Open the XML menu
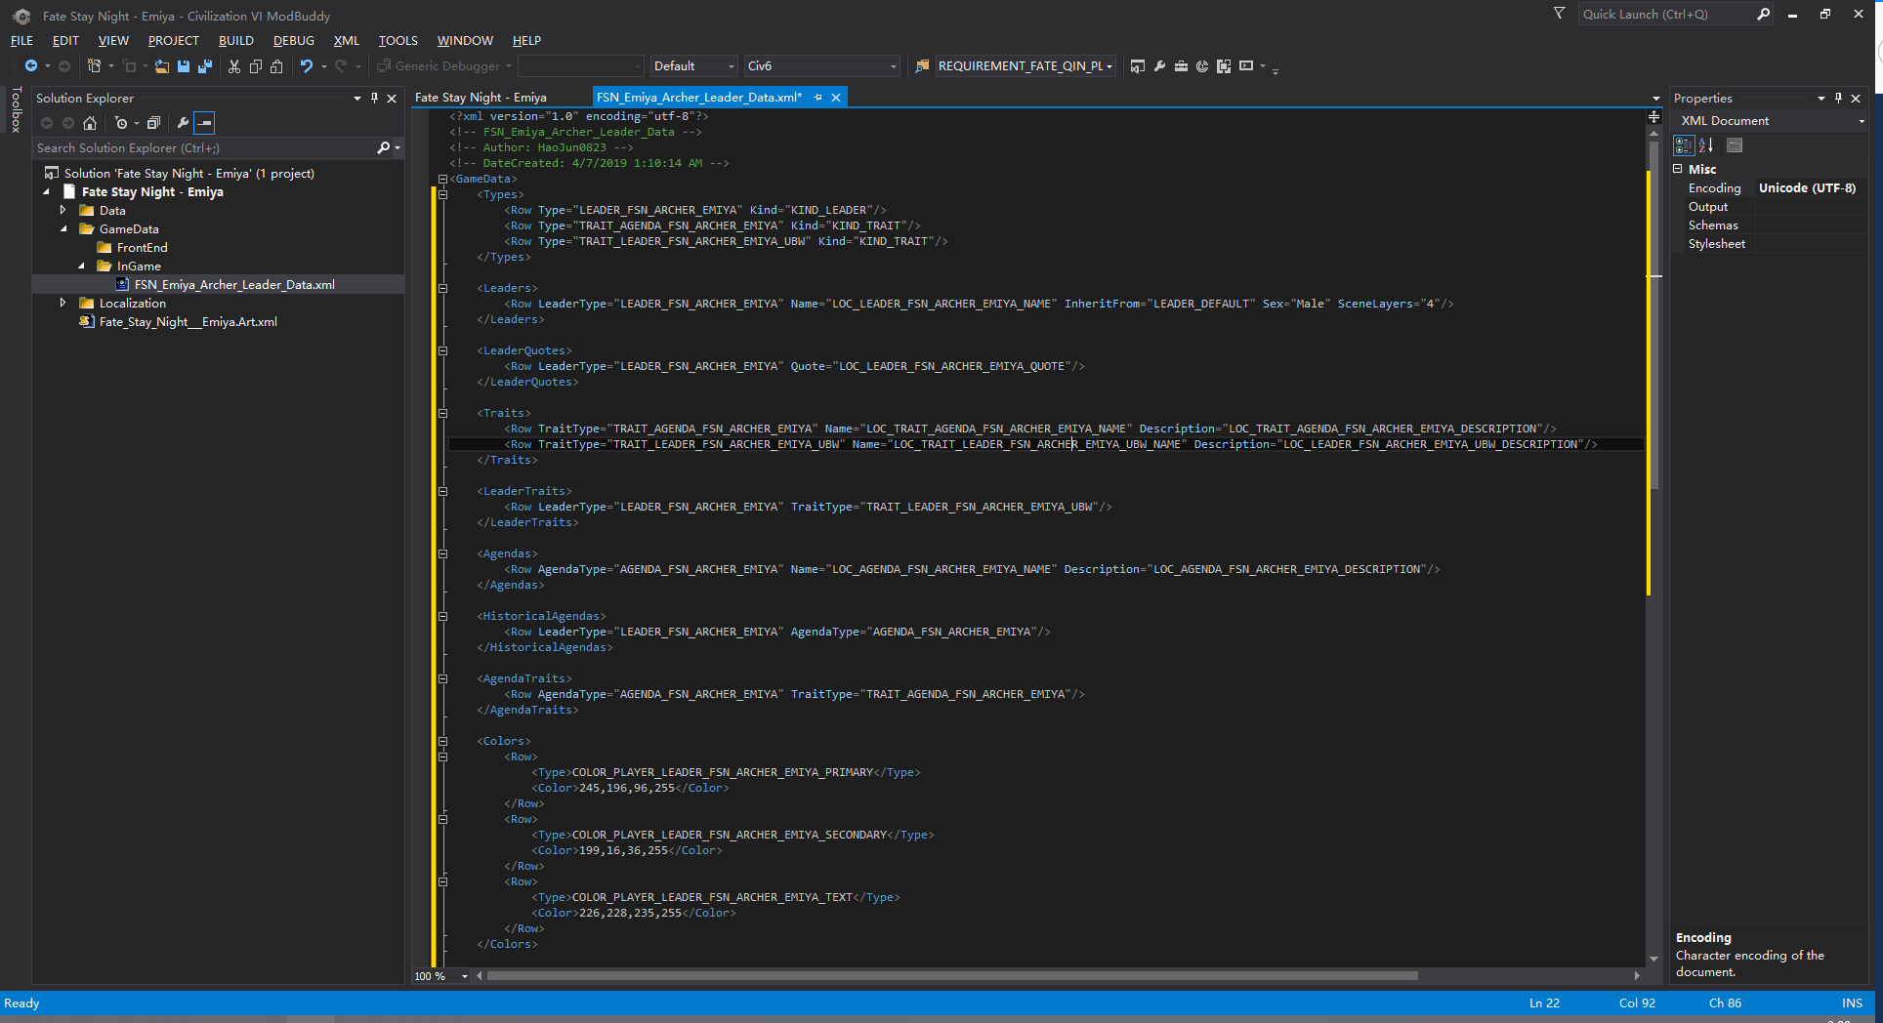 coord(346,41)
